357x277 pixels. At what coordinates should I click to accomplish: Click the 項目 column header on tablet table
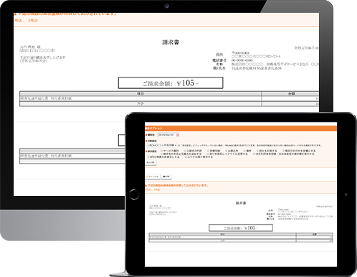[x=222, y=234]
